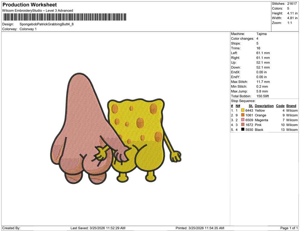The width and height of the screenshot is (300, 231).
Task: Click the Pink thread color swatch
Action: pyautogui.click(x=243, y=125)
